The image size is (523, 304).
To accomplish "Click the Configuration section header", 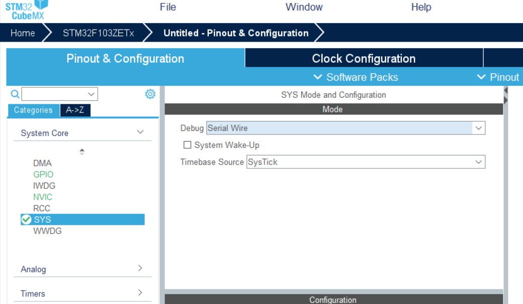I will (333, 299).
